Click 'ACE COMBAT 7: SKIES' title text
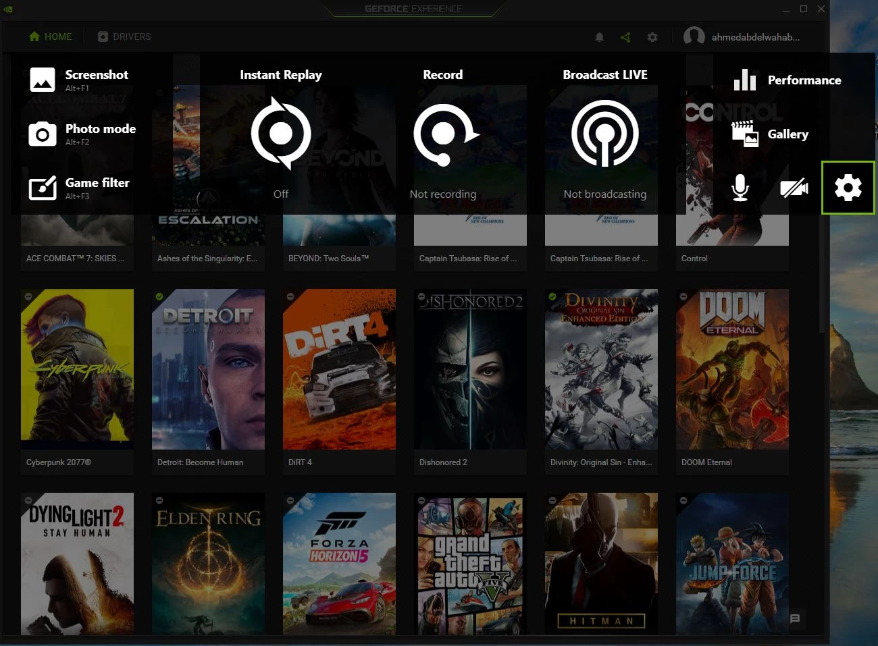 point(75,259)
